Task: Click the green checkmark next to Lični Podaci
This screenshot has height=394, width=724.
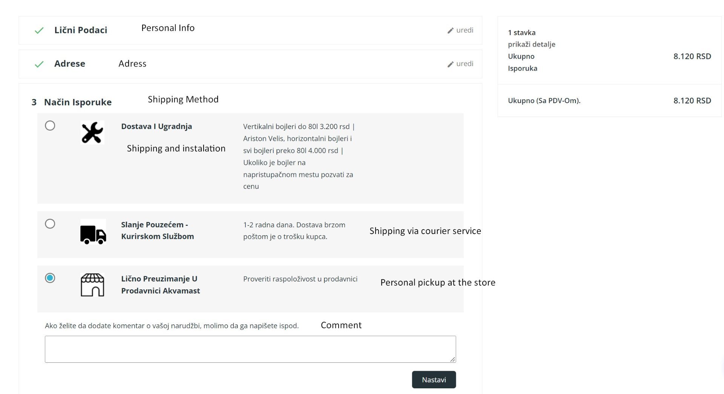Action: pos(39,30)
